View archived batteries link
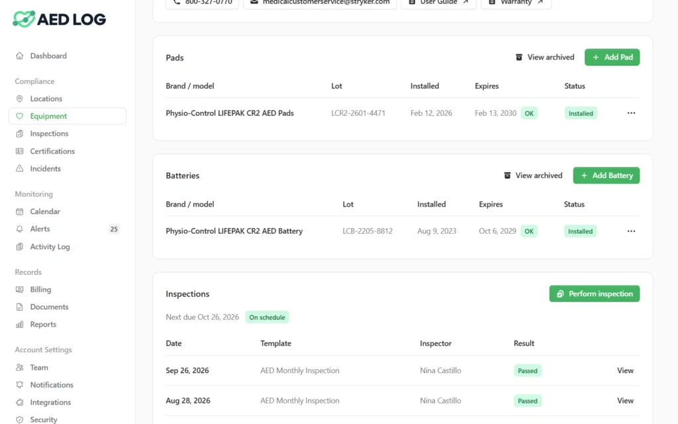The width and height of the screenshot is (678, 424). 533,175
